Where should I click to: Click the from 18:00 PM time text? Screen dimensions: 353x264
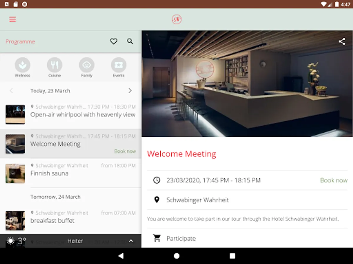(x=118, y=165)
